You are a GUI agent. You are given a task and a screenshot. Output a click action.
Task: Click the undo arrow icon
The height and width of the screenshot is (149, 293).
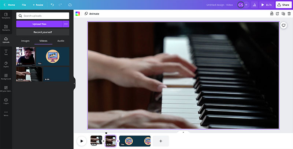52,5
